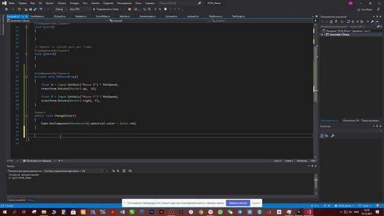Viewport: 384px width, 216px height.
Task: Open the Файл menu
Action: point(11,3)
